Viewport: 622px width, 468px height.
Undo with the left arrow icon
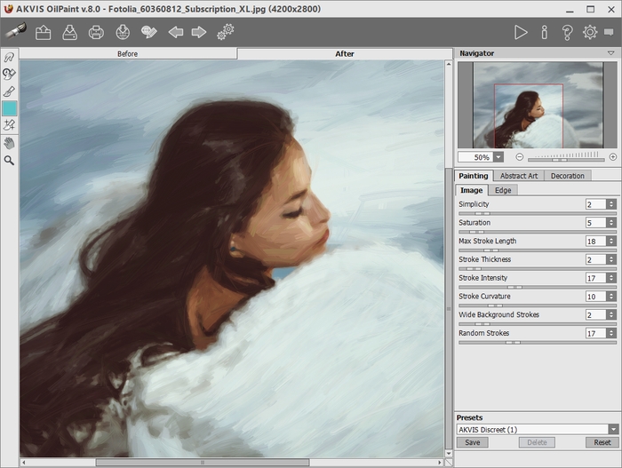(175, 32)
